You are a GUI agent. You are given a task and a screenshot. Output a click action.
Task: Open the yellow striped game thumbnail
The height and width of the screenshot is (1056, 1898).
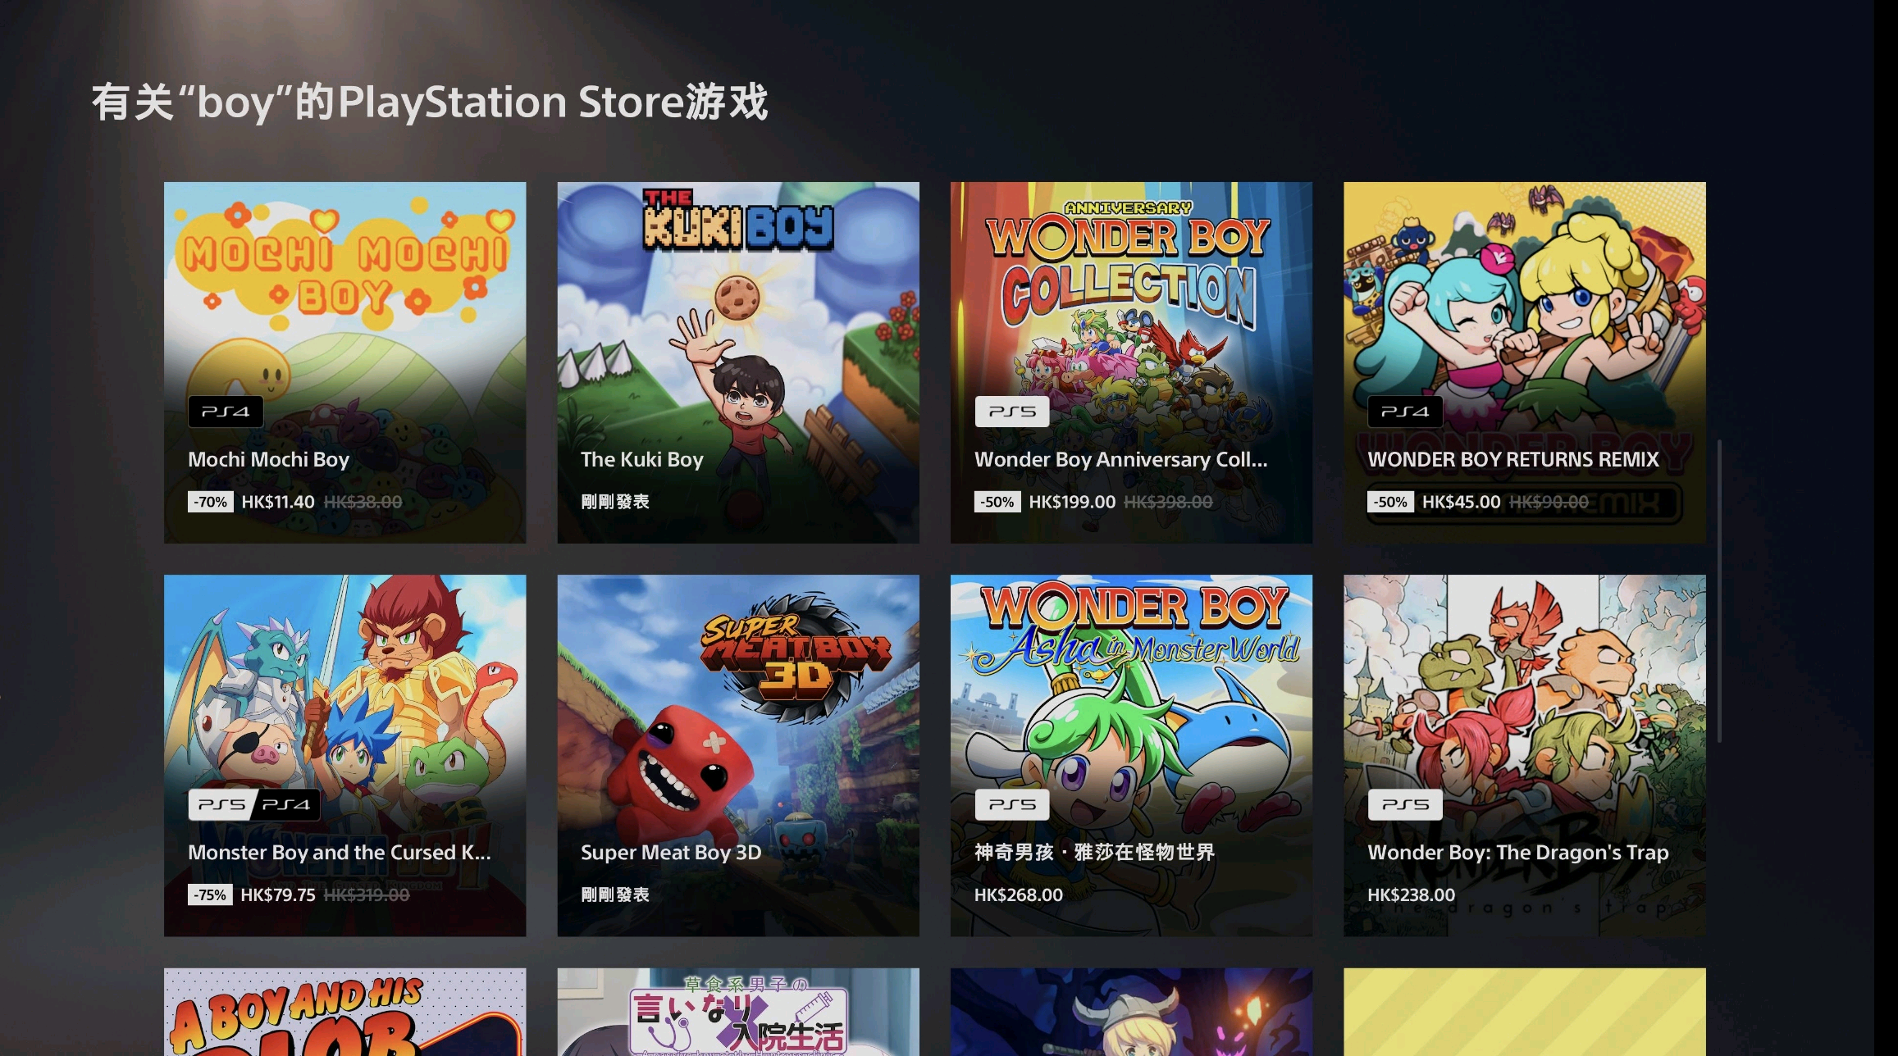pos(1524,1012)
